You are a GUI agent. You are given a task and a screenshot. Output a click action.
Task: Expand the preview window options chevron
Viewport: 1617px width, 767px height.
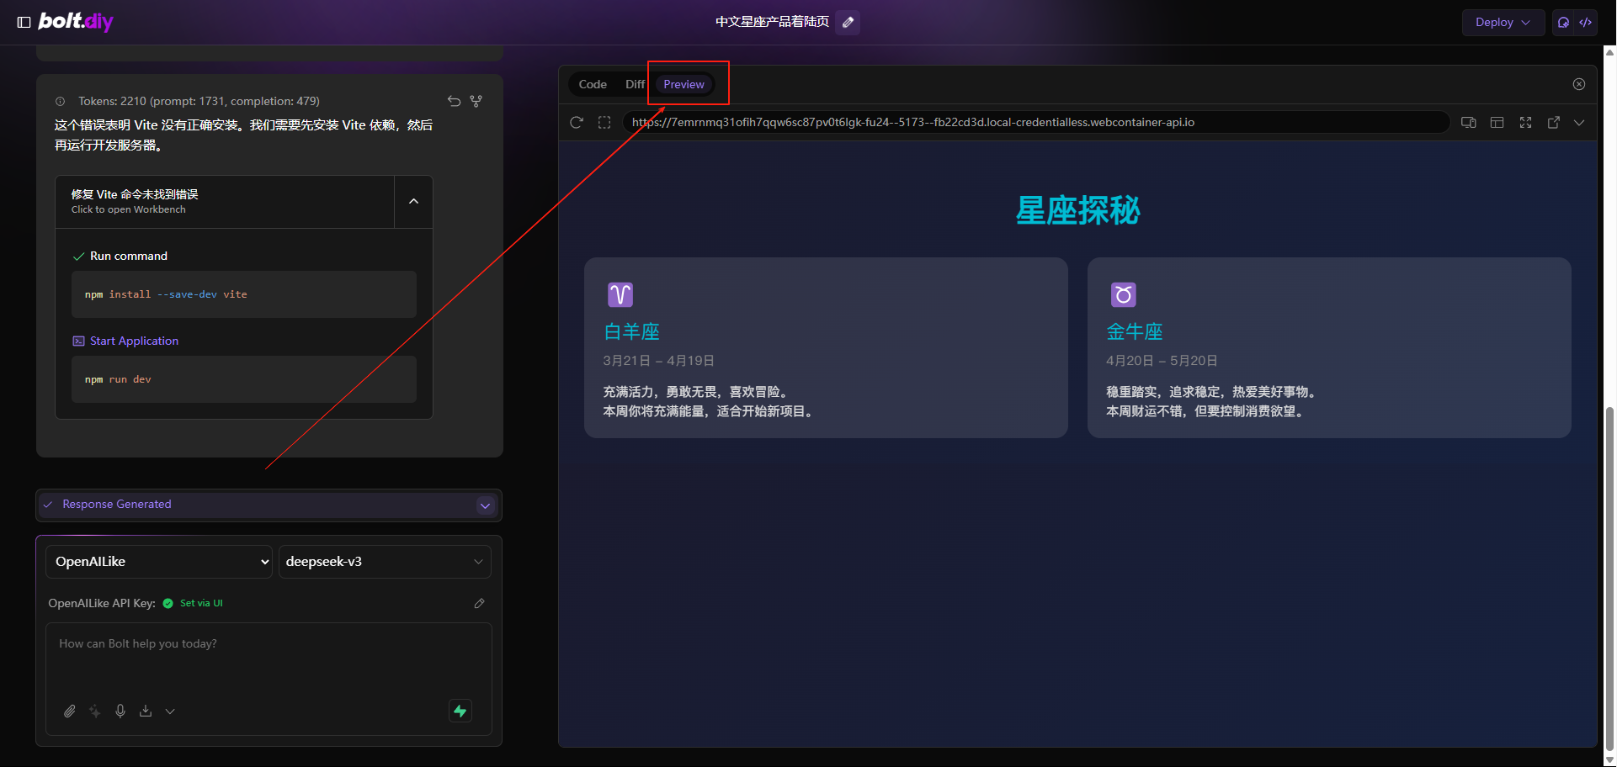(x=1579, y=123)
